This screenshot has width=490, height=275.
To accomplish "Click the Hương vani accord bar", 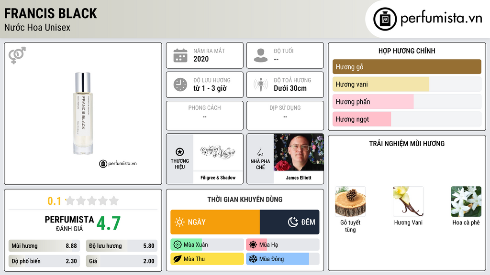I will point(407,84).
